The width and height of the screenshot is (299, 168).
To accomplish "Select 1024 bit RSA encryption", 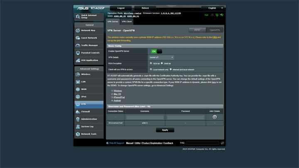I will point(151,63).
